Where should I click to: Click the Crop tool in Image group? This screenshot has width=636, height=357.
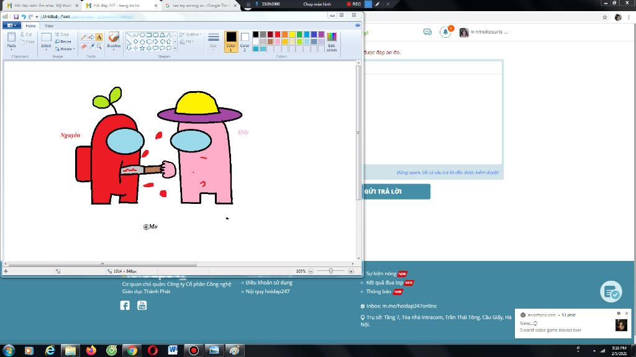pos(62,35)
